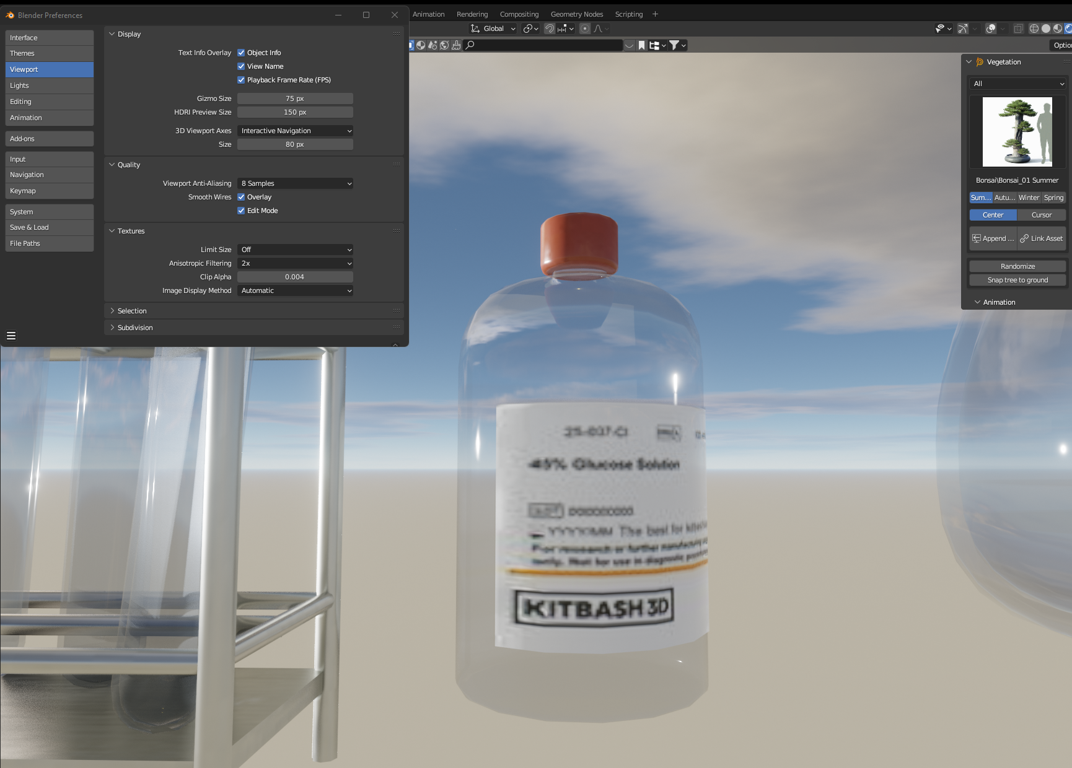Switch to wireframe shading icon

click(1034, 28)
